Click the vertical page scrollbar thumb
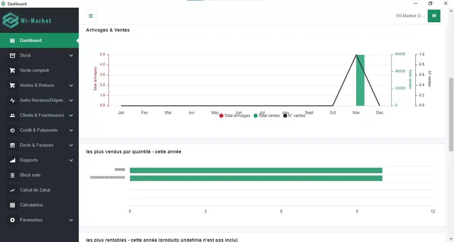This screenshot has width=454, height=242. 451,108
